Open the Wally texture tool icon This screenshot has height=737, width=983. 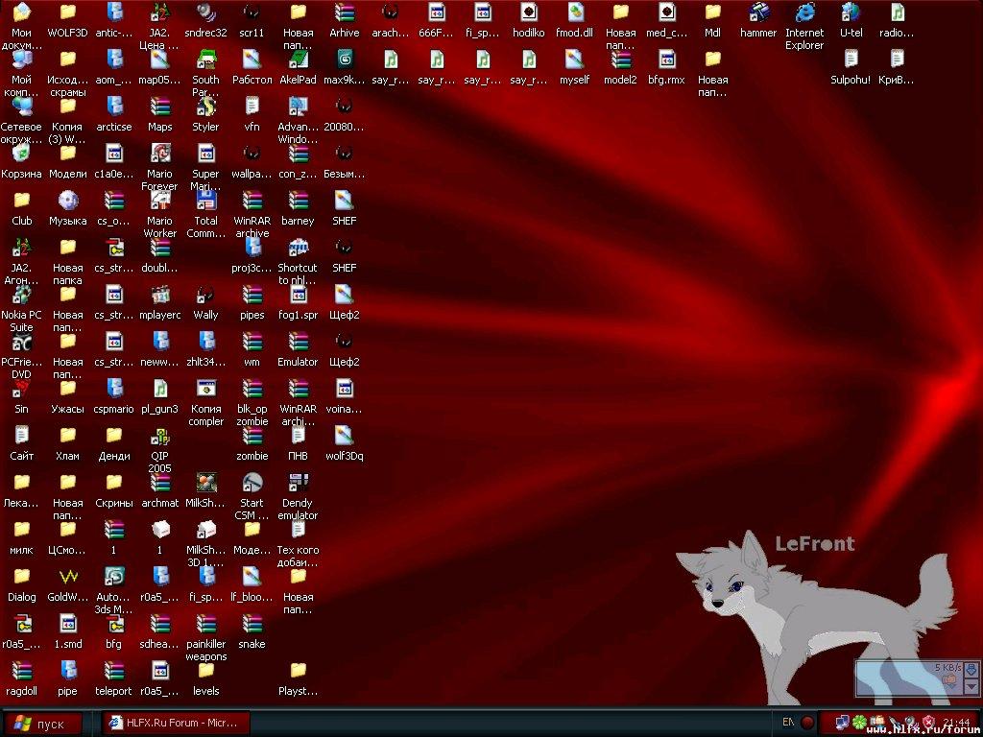(205, 295)
